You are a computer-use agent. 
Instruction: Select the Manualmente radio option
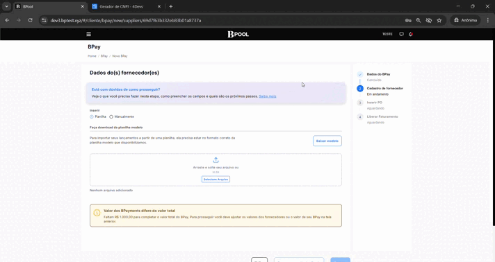(x=111, y=116)
